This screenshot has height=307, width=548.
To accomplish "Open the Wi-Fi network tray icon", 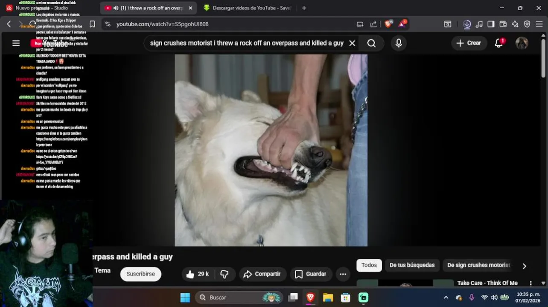I will 484,298.
